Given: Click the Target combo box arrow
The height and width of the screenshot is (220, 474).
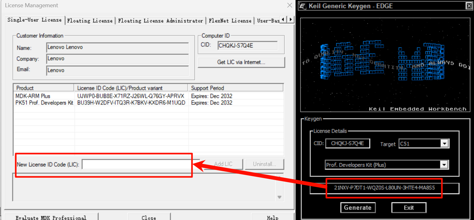Looking at the screenshot, I should point(444,144).
